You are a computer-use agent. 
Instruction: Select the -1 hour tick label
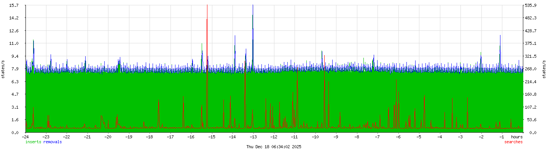(x=502, y=137)
